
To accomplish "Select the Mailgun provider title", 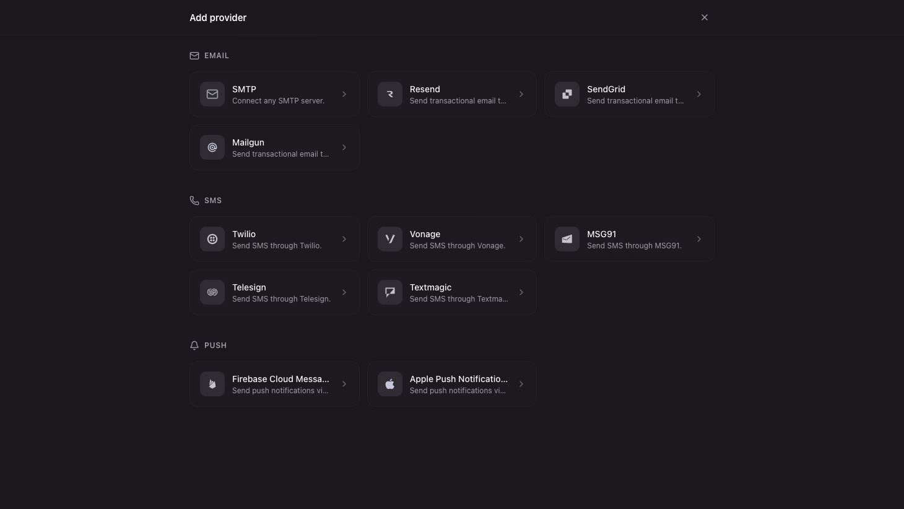I will [248, 142].
